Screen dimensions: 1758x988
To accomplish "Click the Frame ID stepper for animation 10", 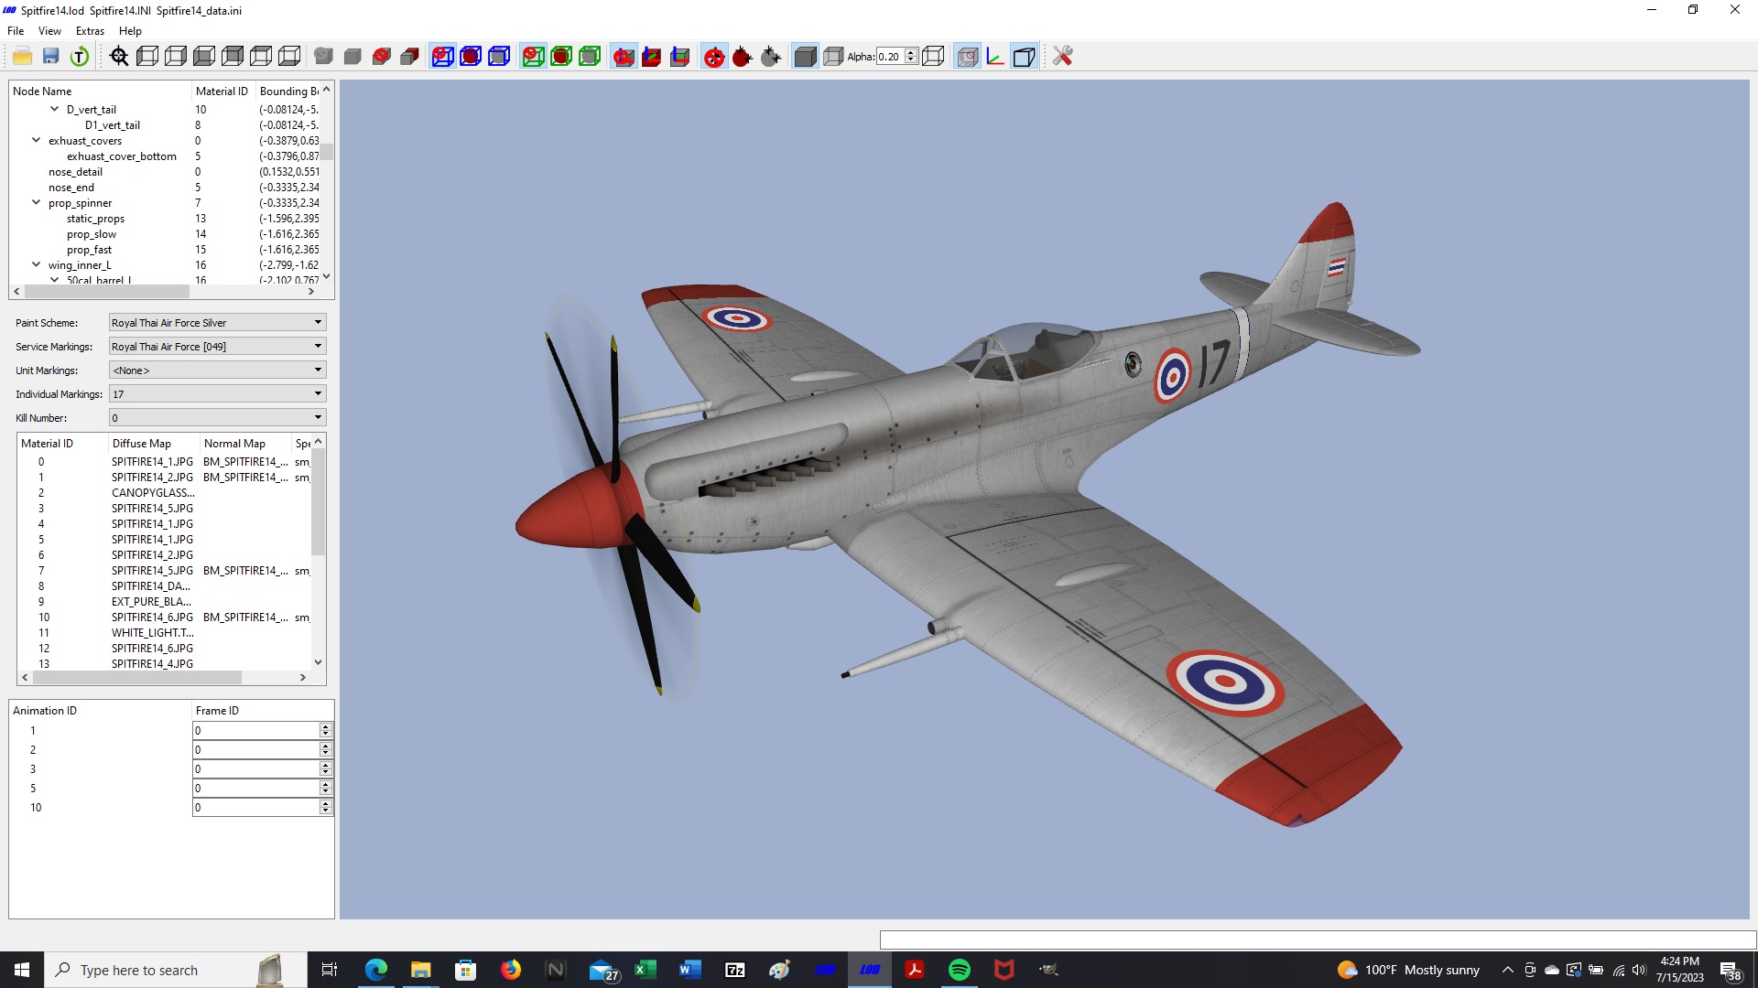I will point(325,807).
